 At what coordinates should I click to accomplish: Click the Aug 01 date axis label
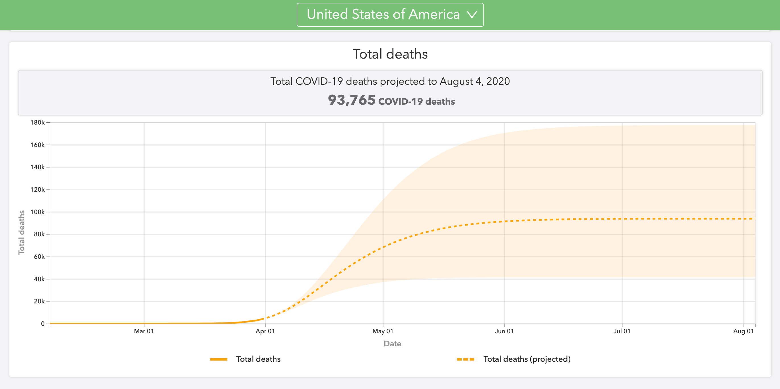tap(743, 331)
